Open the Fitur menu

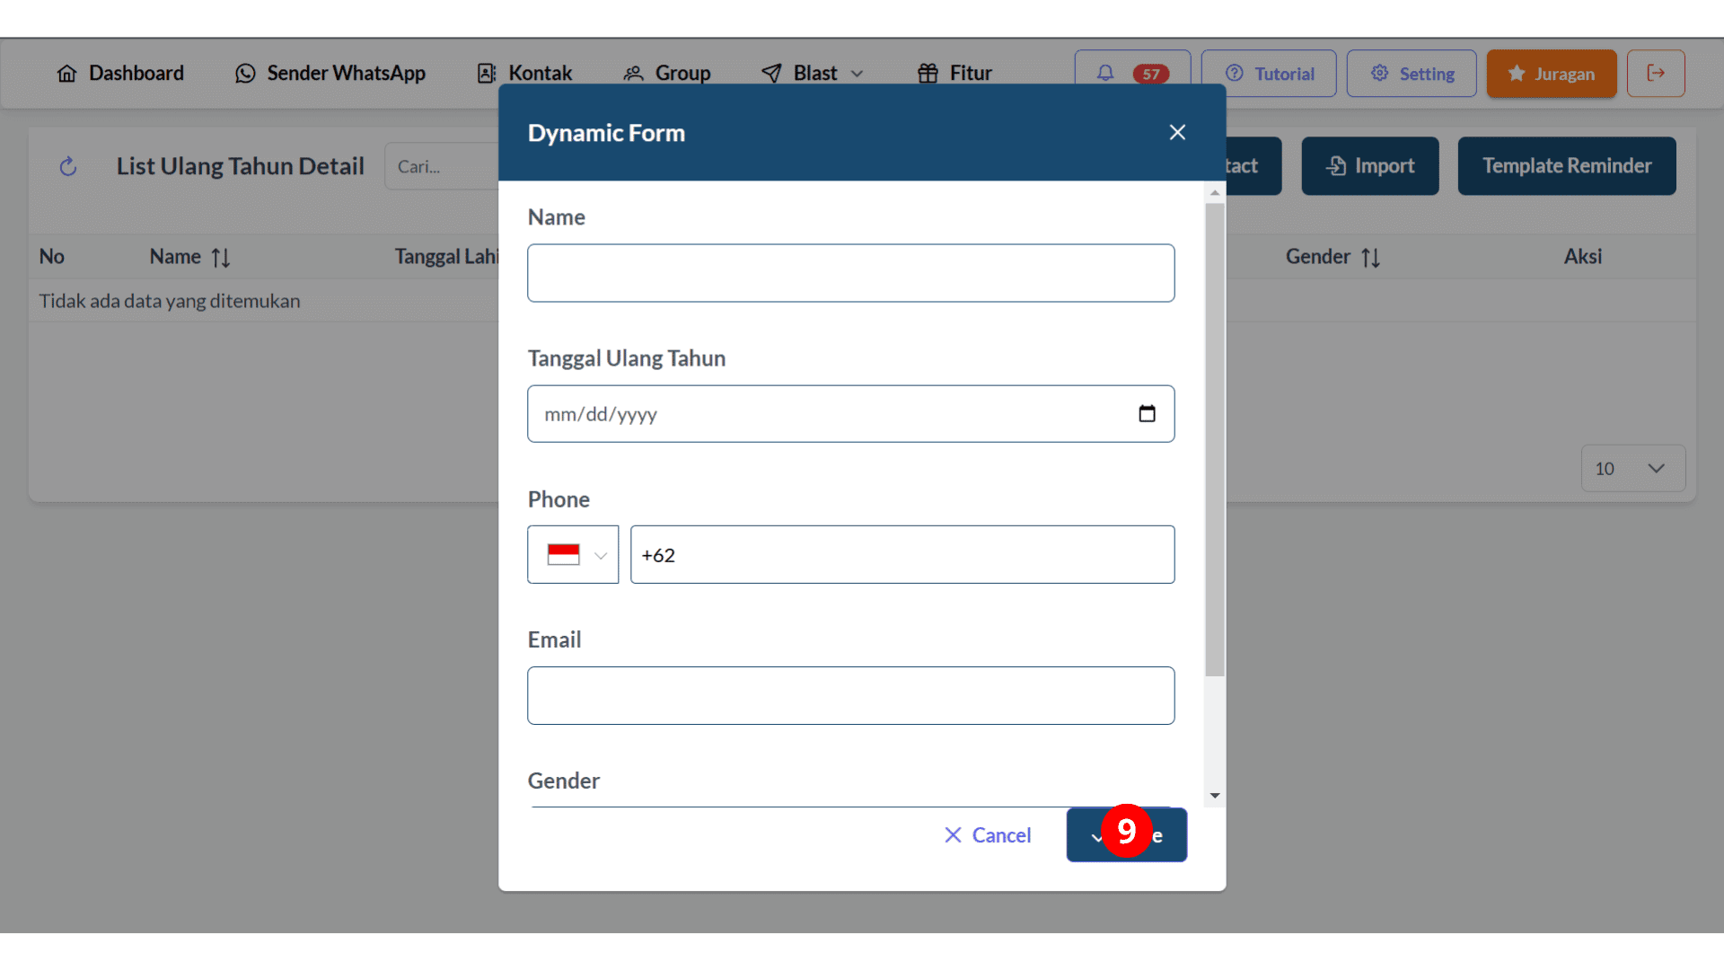coord(954,74)
